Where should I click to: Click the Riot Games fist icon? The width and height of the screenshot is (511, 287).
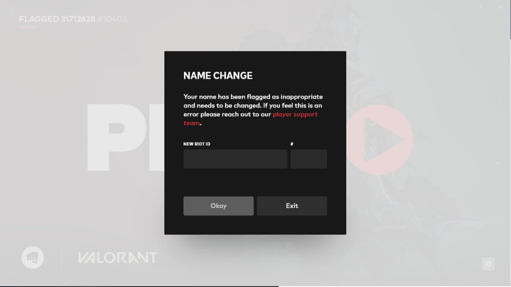click(x=33, y=257)
